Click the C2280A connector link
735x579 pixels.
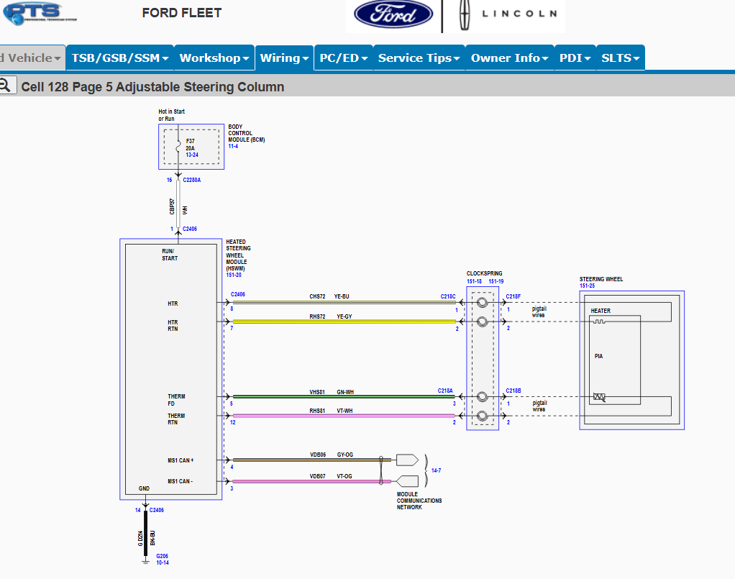pos(191,180)
